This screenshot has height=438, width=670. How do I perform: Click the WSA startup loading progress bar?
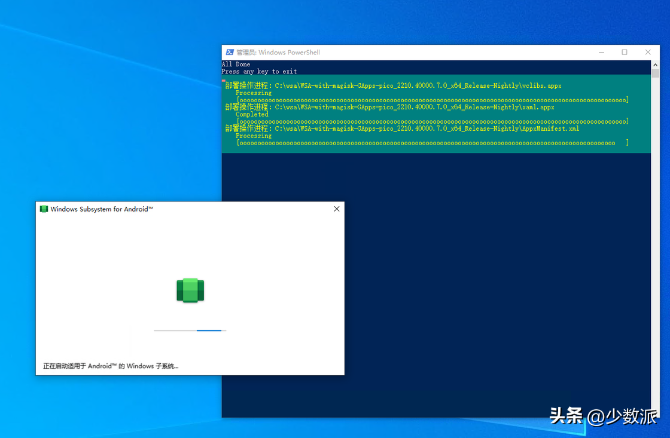coord(190,330)
